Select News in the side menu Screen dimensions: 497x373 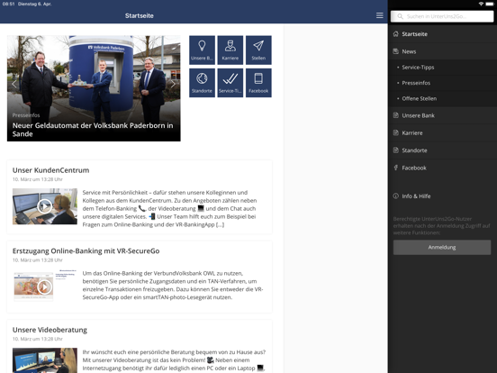coord(442,51)
